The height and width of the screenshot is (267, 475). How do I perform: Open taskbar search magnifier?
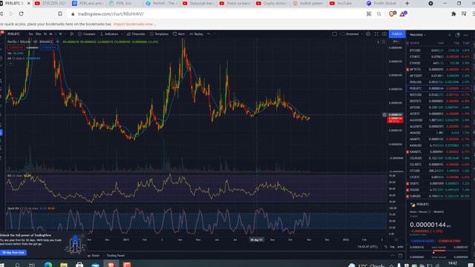[x=17, y=266]
